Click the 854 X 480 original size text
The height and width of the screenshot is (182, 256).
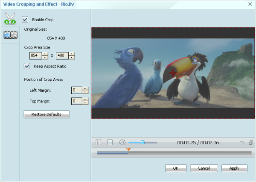pos(56,38)
